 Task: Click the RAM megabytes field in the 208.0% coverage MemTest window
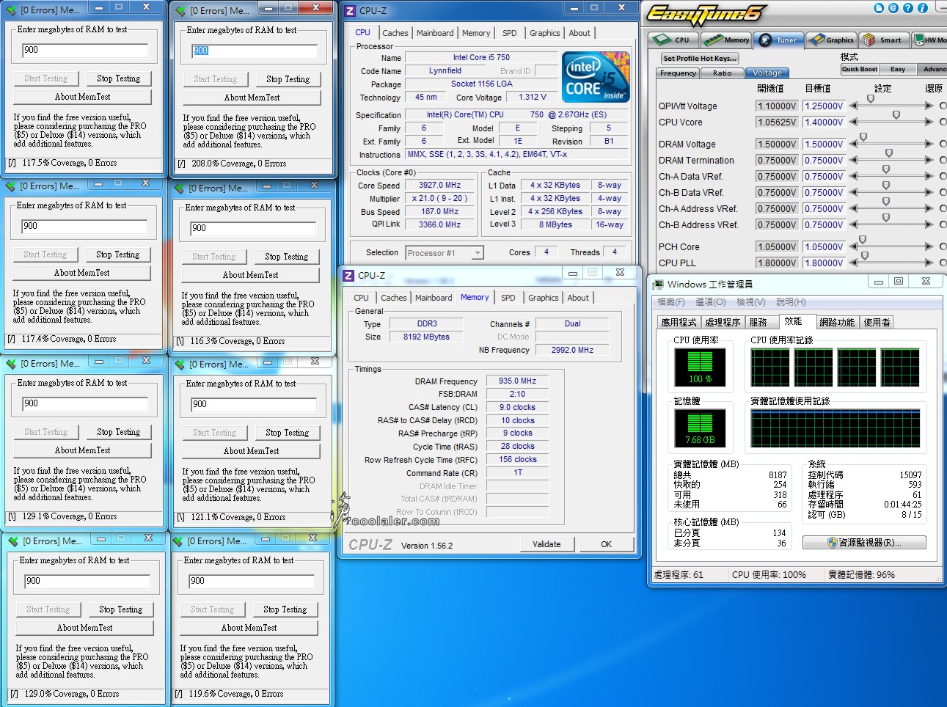pyautogui.click(x=254, y=51)
